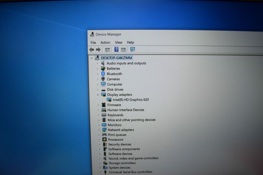Expand the Batteries chevron

(98, 68)
